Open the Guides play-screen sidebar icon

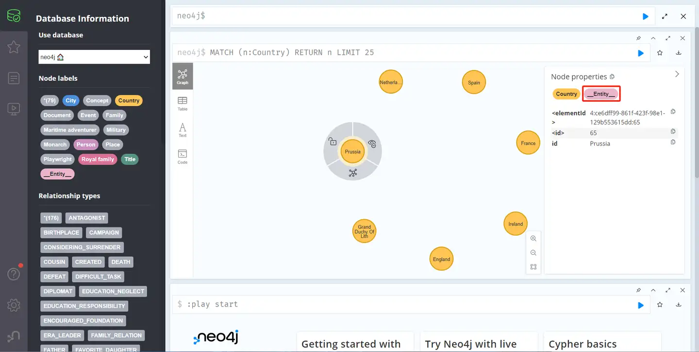(x=14, y=109)
